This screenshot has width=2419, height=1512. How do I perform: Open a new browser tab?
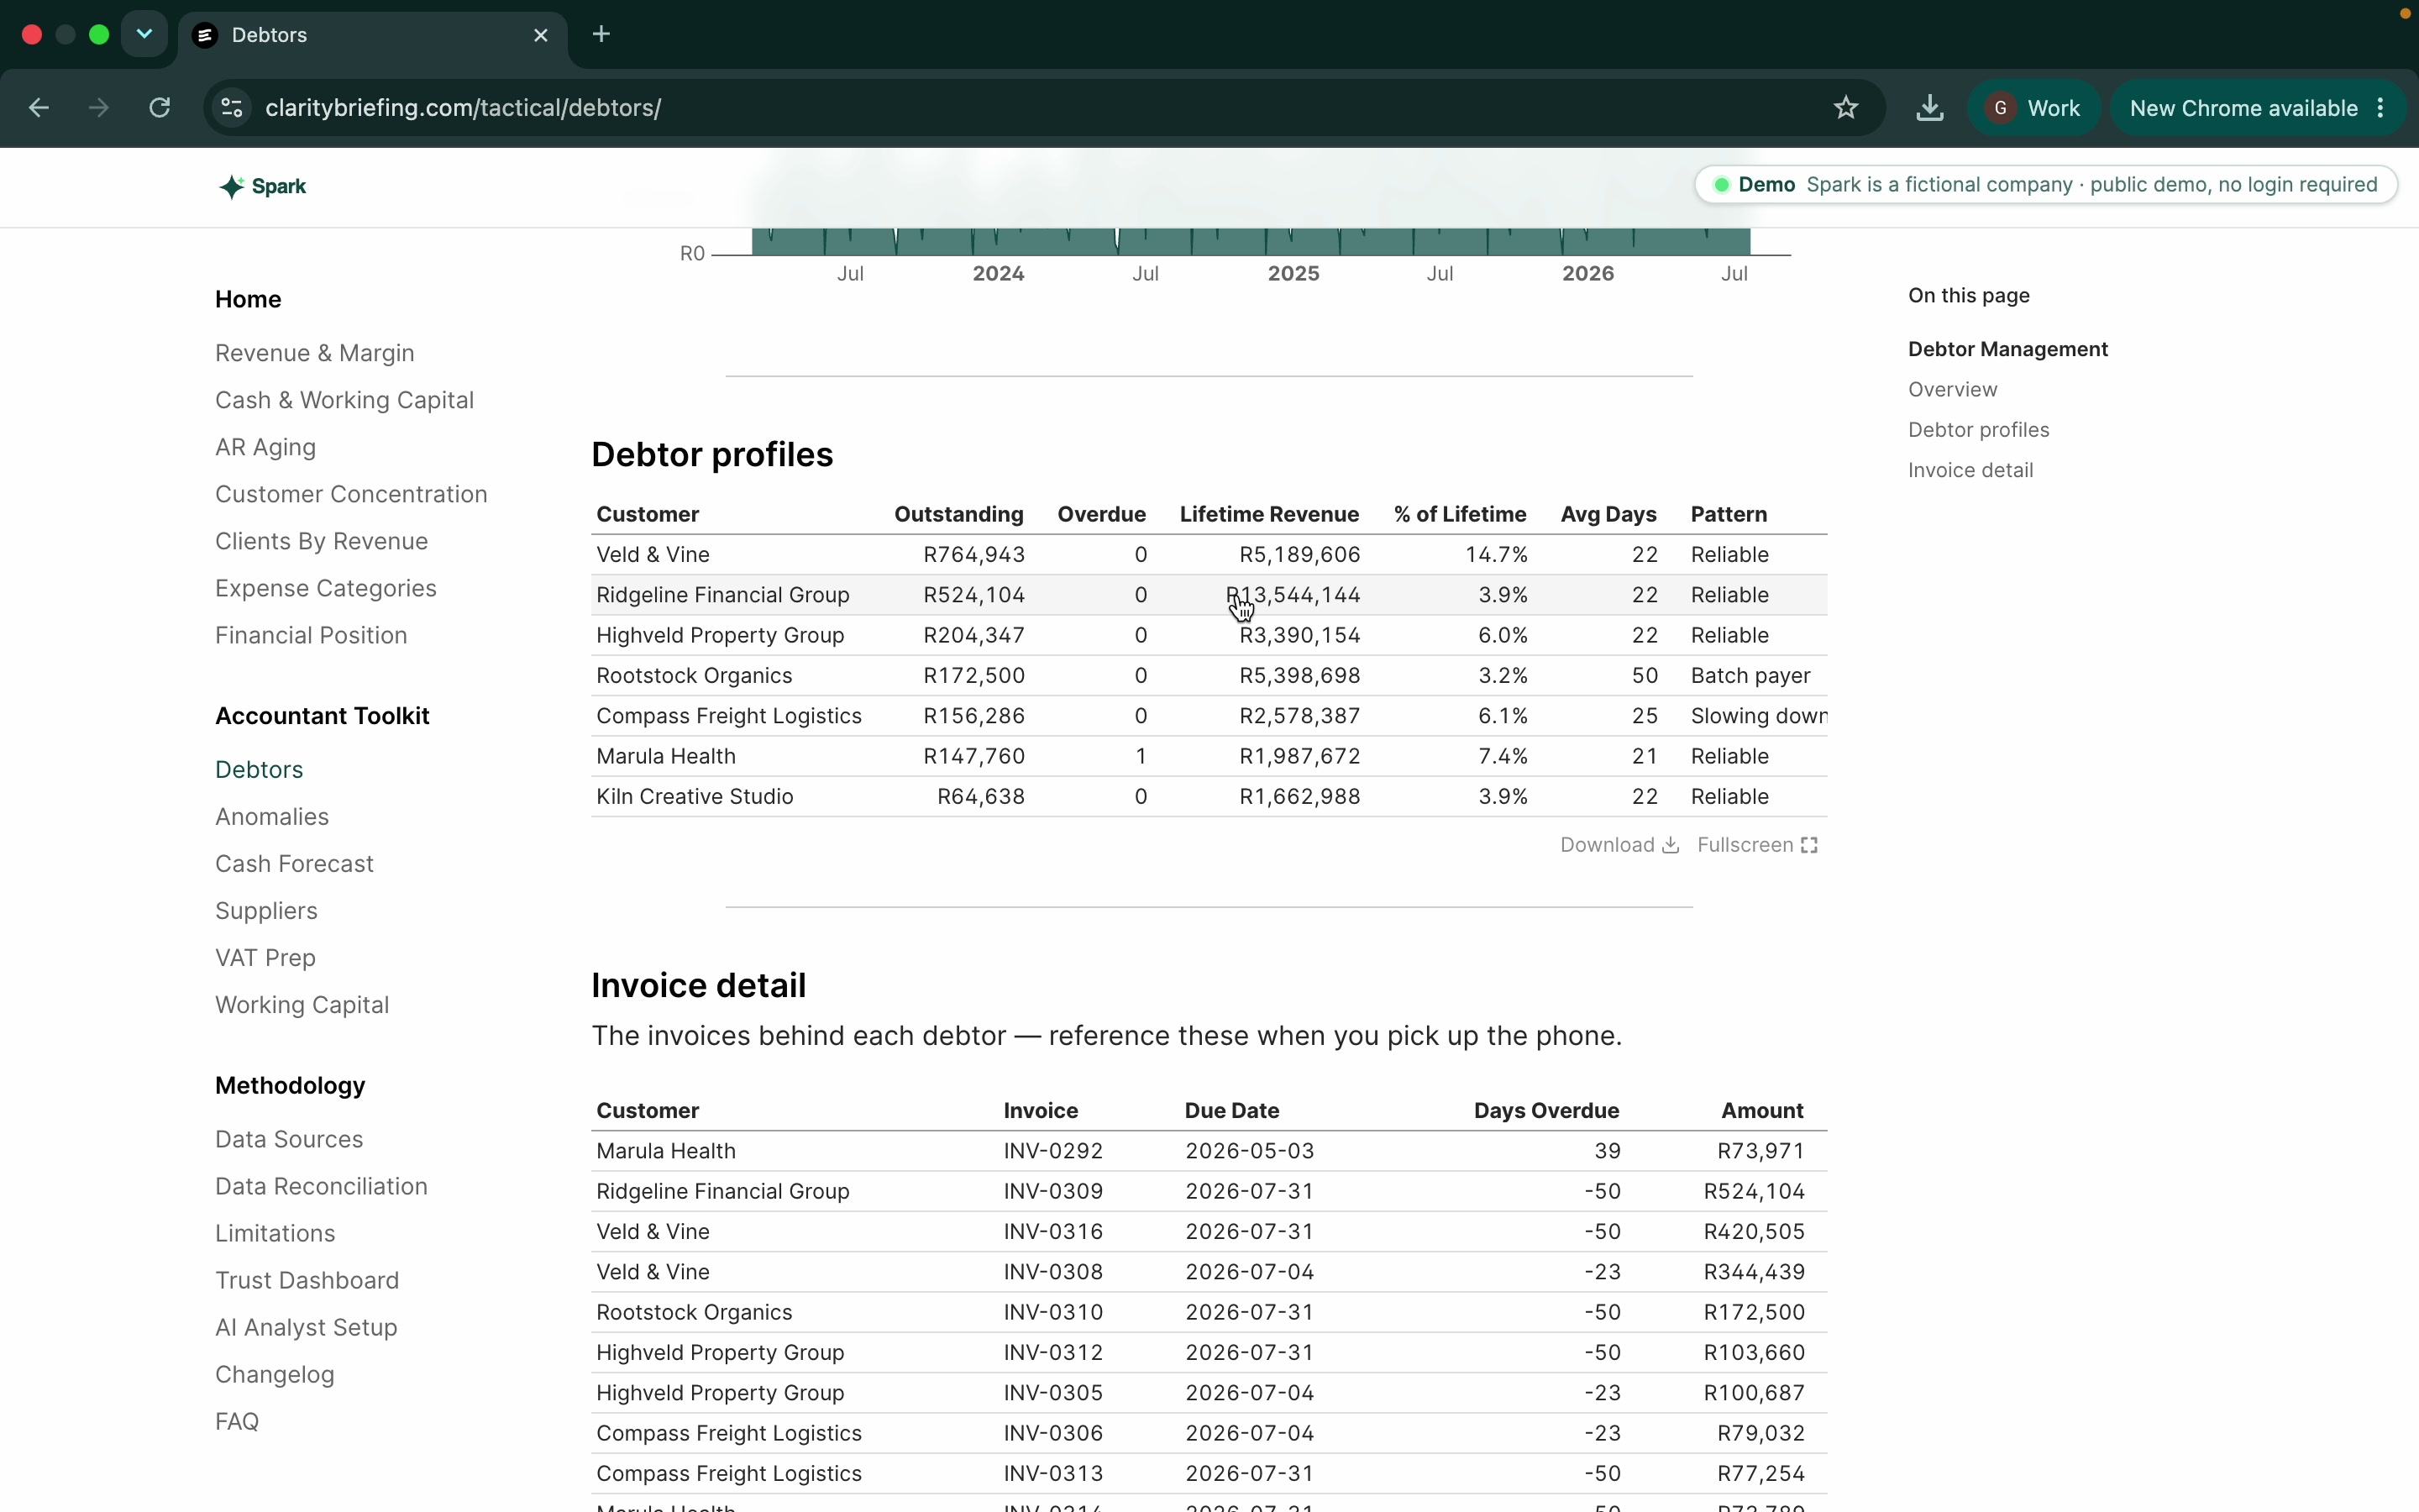coord(601,34)
